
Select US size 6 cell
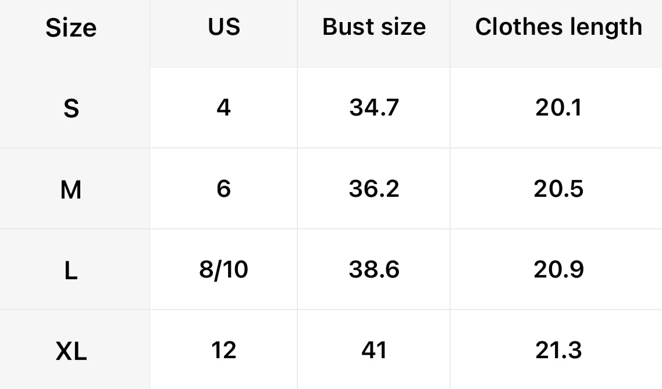click(224, 189)
